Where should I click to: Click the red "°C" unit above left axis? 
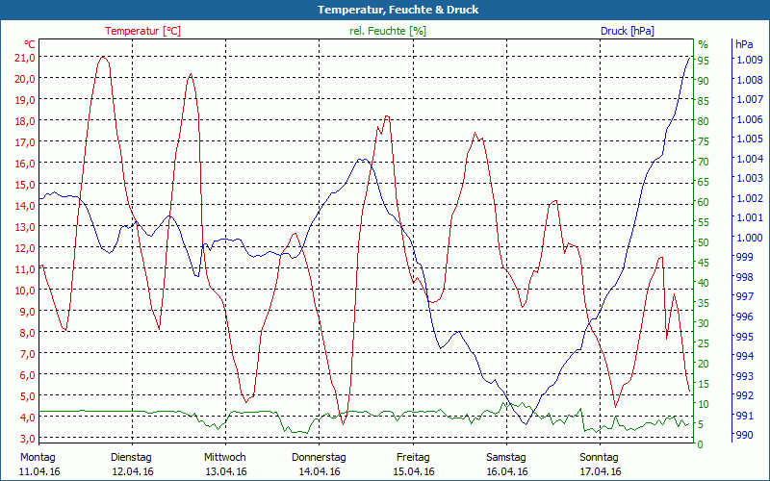point(30,44)
